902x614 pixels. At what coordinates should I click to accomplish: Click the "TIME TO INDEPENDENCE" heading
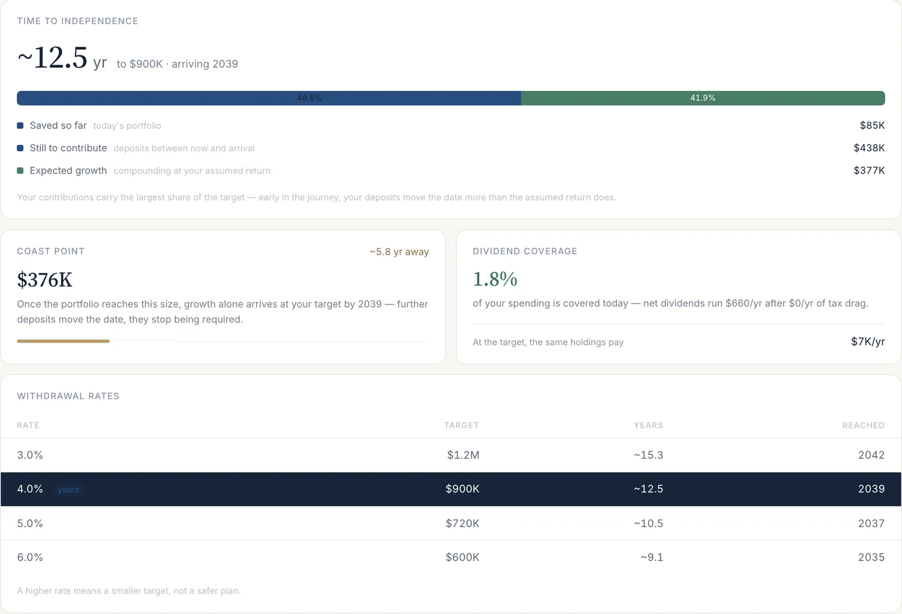click(x=78, y=21)
